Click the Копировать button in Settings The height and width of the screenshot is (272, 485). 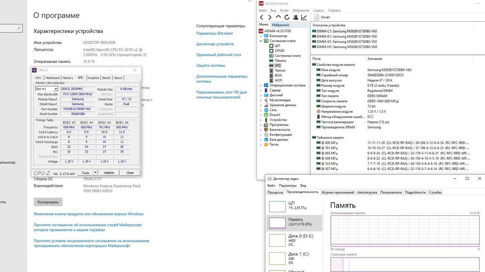coord(48,202)
